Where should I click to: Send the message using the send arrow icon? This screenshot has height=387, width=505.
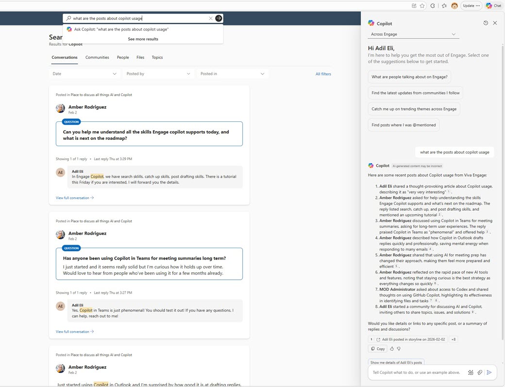489,372
